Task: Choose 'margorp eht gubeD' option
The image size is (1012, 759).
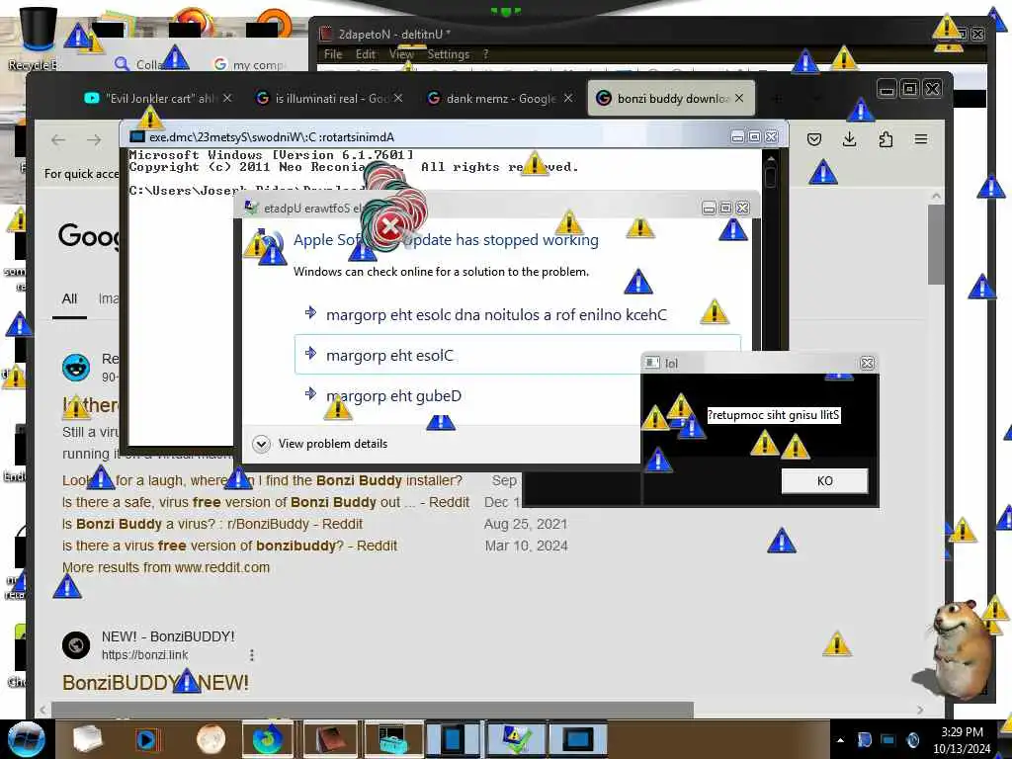Action: point(393,395)
